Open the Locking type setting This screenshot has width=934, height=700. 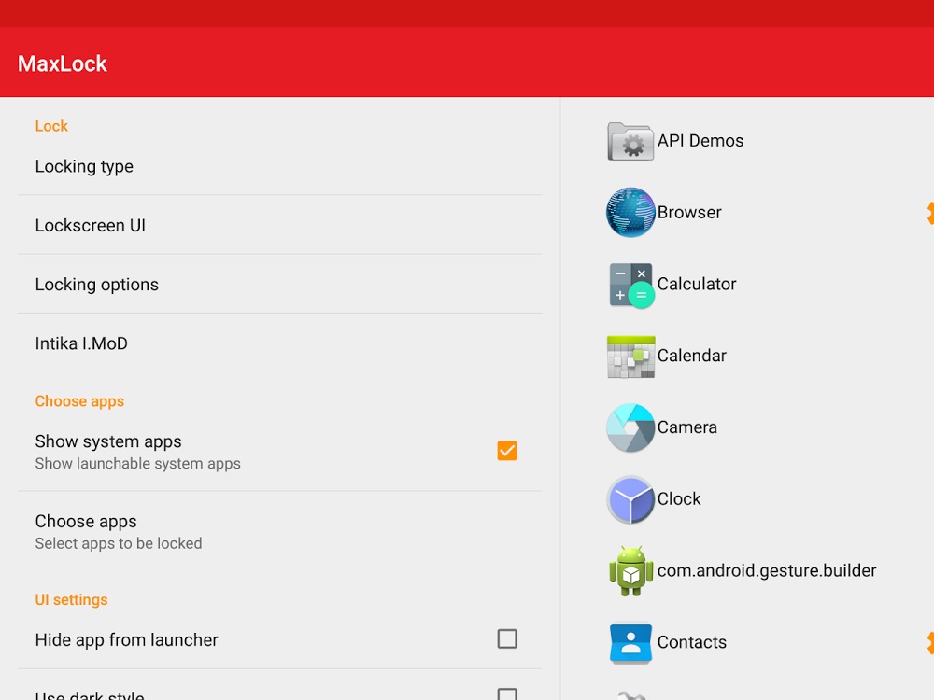tap(280, 166)
